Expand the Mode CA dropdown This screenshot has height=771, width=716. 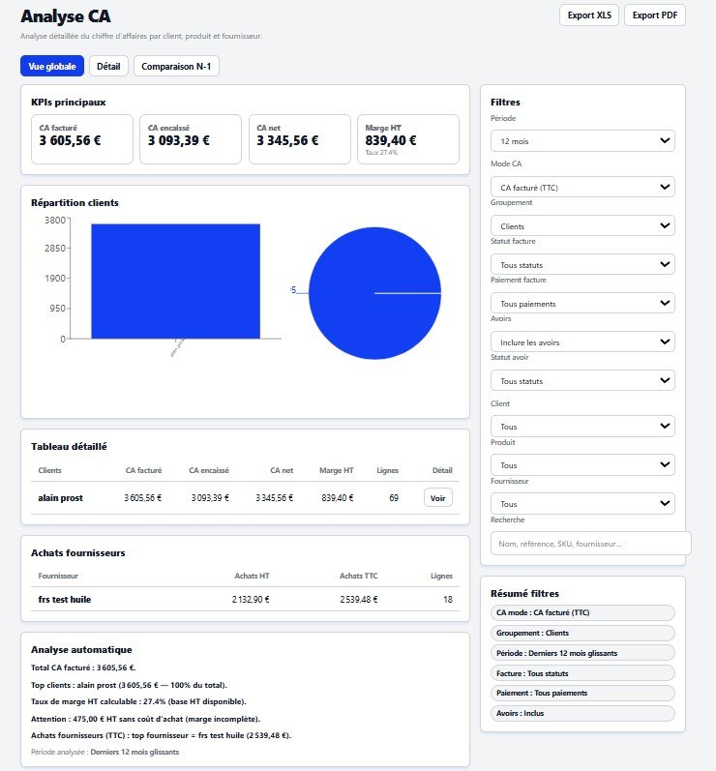(582, 187)
